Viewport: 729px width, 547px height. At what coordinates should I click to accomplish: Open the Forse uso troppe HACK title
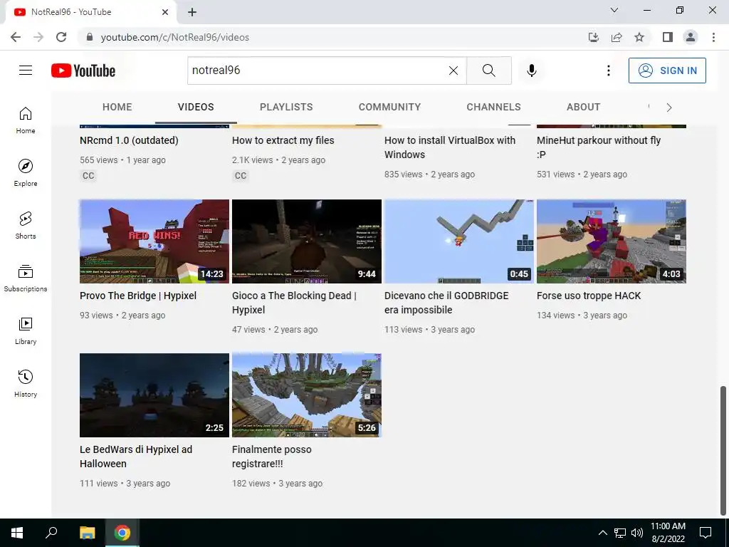589,296
